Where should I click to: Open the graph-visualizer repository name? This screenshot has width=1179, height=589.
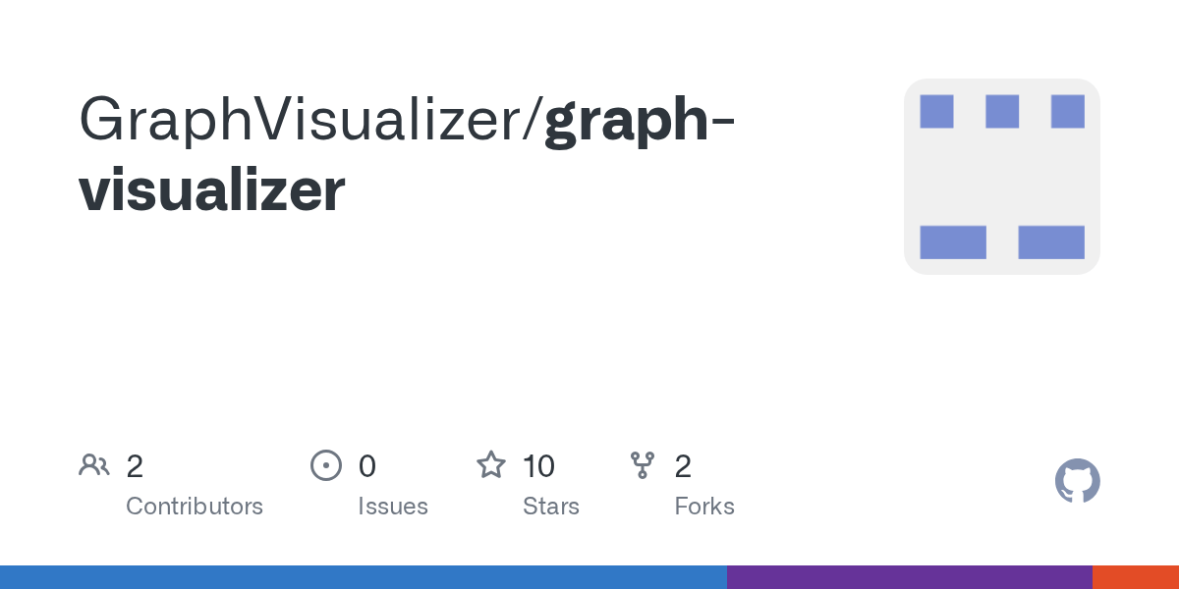point(409,155)
